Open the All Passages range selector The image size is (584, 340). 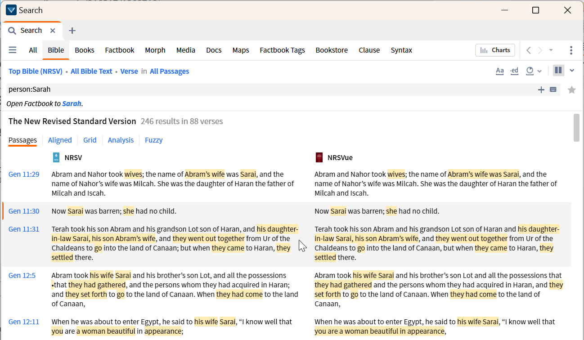tap(170, 71)
